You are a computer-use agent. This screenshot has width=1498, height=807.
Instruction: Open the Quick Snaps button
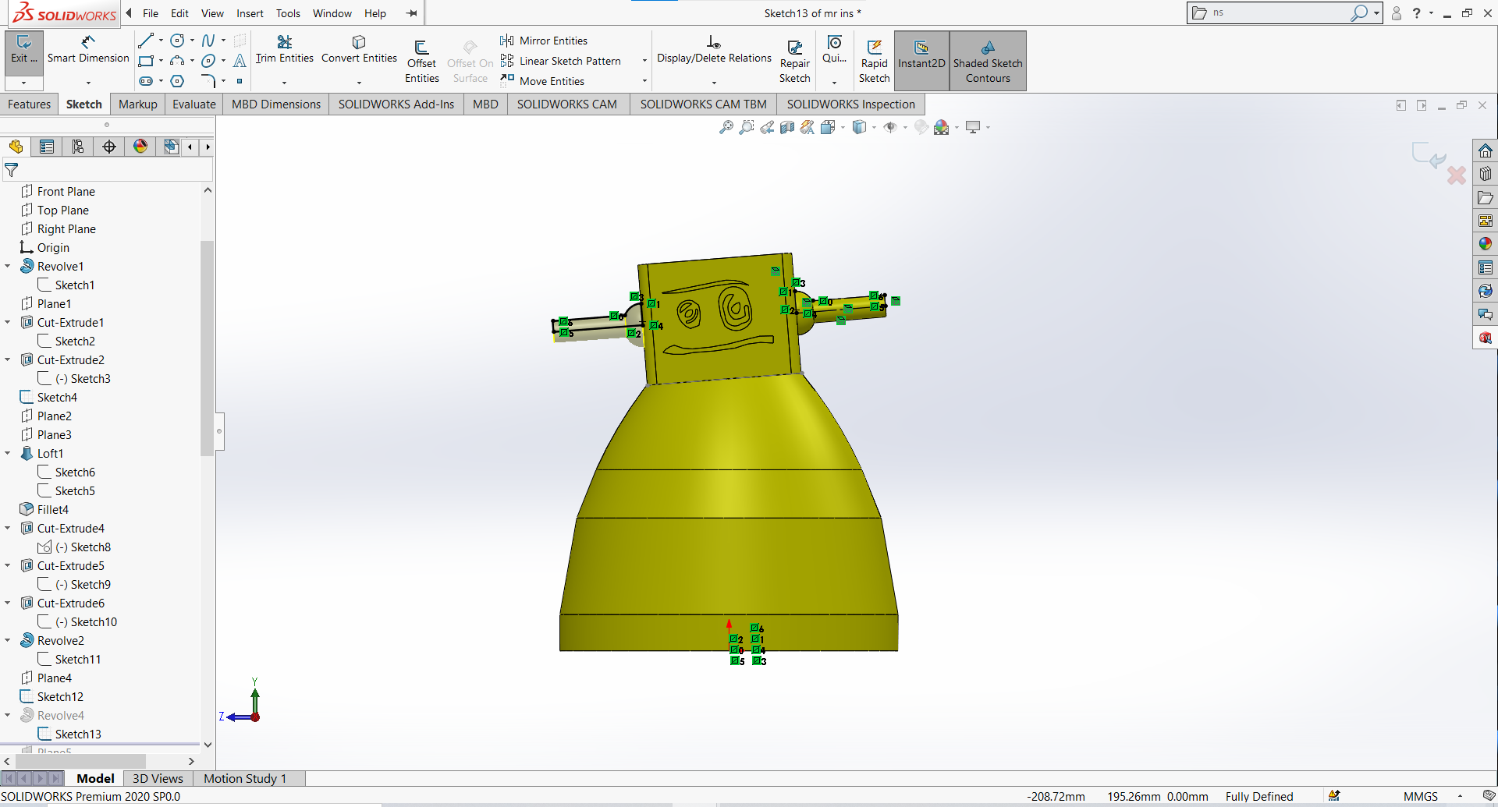tap(835, 49)
